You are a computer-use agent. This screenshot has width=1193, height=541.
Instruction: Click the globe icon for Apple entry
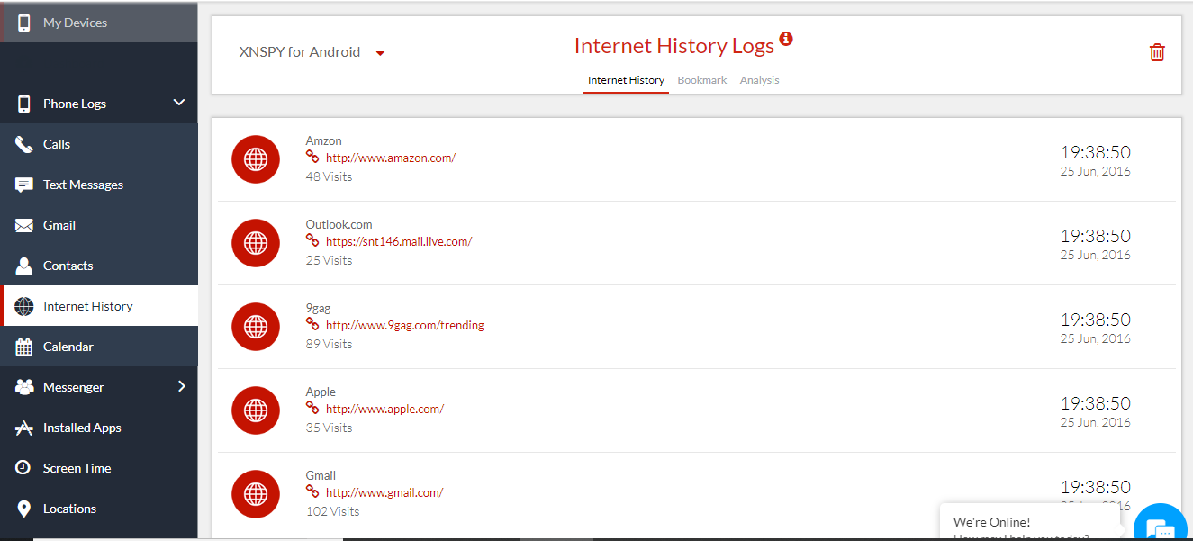coord(256,410)
